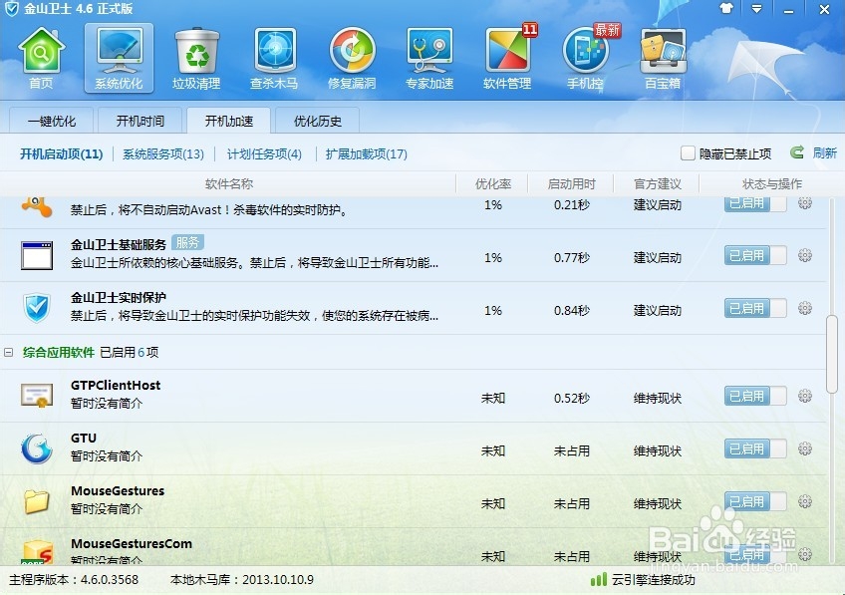
Task: Sort by 启动用时 column header
Action: tap(571, 184)
